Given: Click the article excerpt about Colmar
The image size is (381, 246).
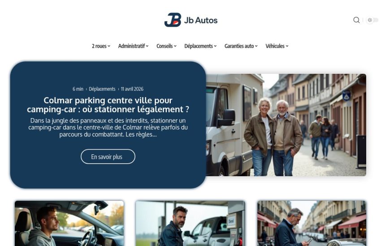Looking at the screenshot, I should 108,127.
